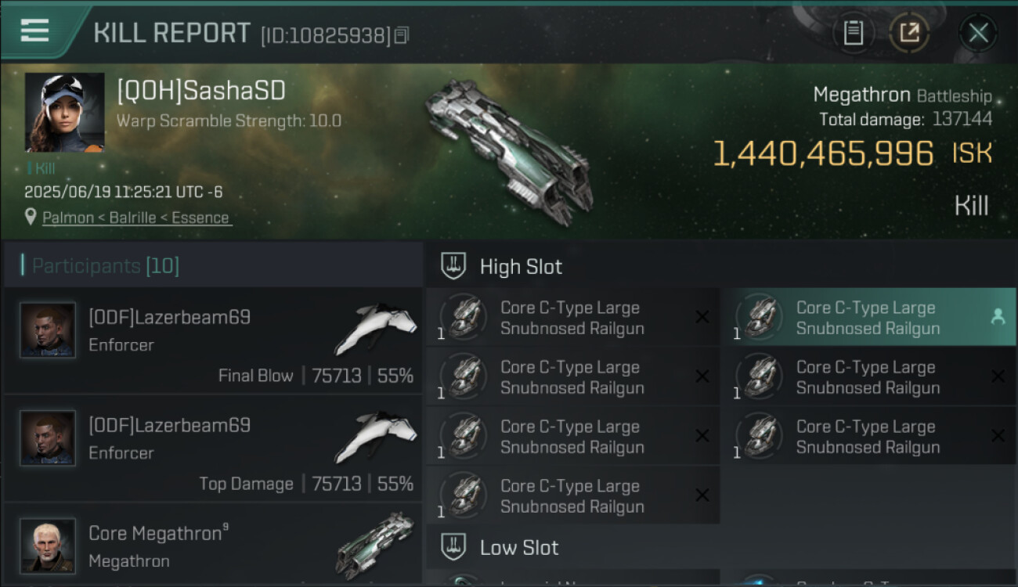Click person icon on highlighted railgun
This screenshot has height=587, width=1018.
click(x=998, y=316)
